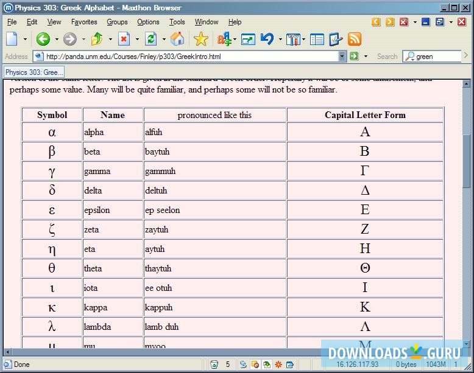474x373 pixels.
Task: Click the scroll up arrow of vertical scrollbar
Action: click(466, 83)
